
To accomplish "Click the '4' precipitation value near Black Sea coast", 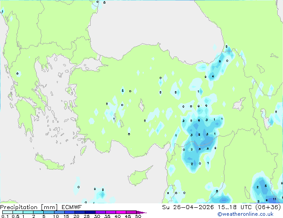I will coord(213,77).
